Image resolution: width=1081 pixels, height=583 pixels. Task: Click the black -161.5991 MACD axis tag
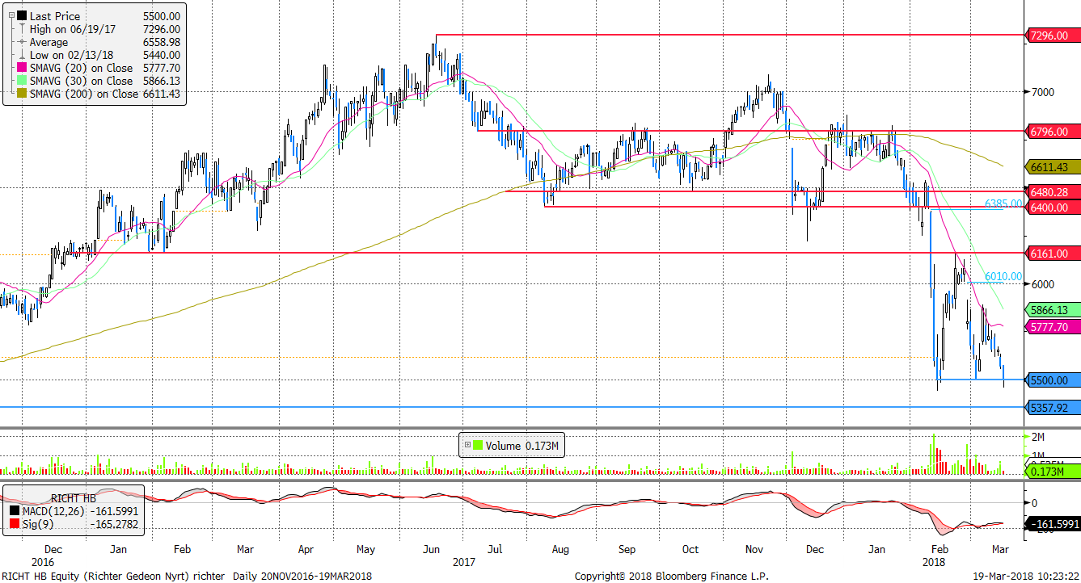[x=1052, y=524]
